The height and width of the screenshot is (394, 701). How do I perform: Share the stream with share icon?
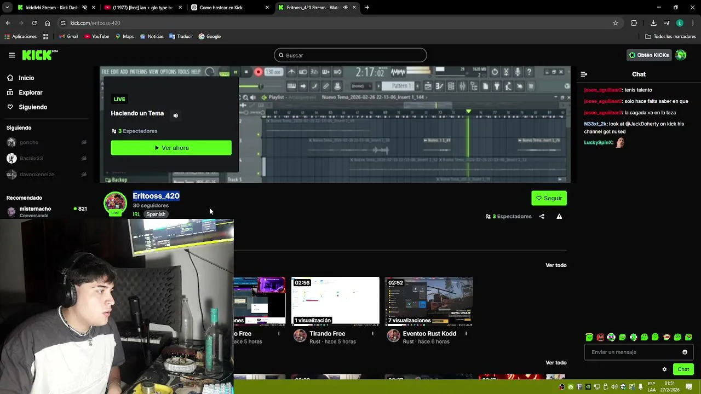tap(542, 217)
